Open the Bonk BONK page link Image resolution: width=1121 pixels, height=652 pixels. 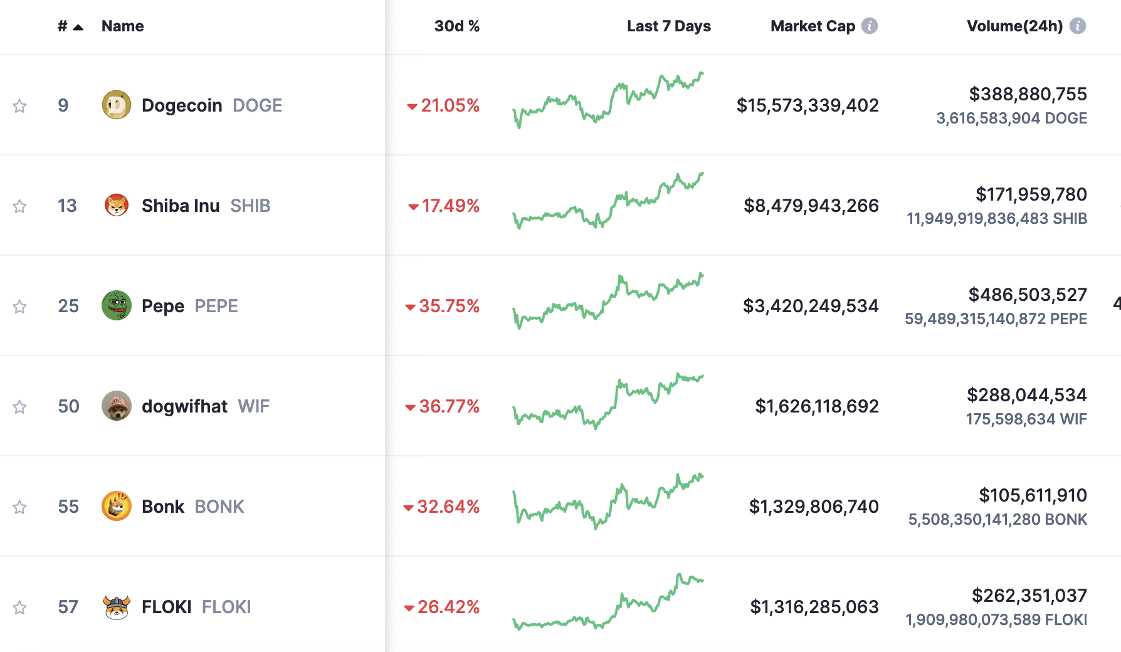coord(193,507)
